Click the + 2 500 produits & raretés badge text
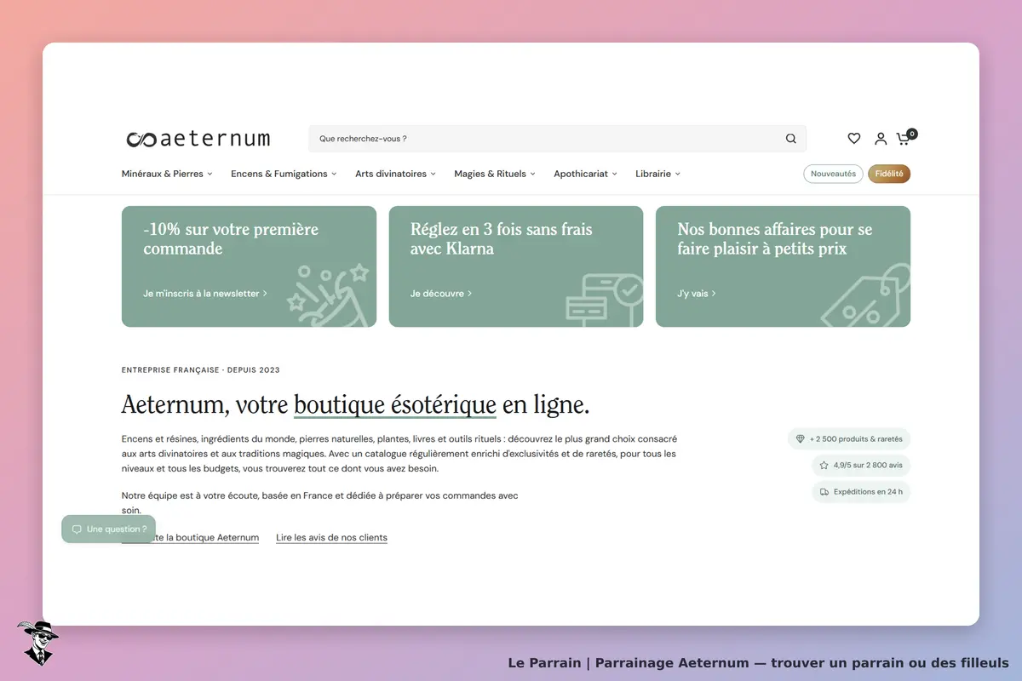 (x=856, y=439)
